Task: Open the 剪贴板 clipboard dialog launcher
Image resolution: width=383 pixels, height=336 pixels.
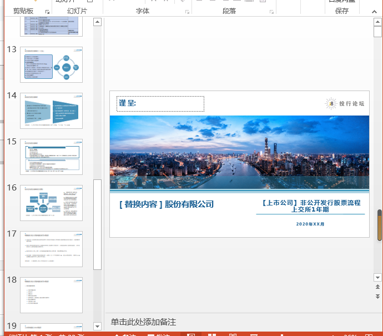Action: click(x=47, y=12)
